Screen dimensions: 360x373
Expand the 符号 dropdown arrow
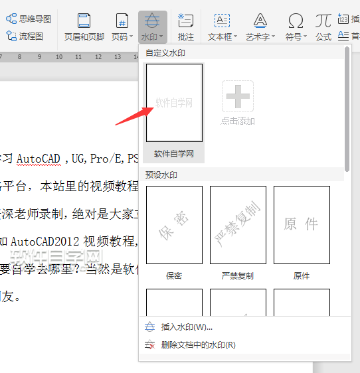tap(306, 37)
